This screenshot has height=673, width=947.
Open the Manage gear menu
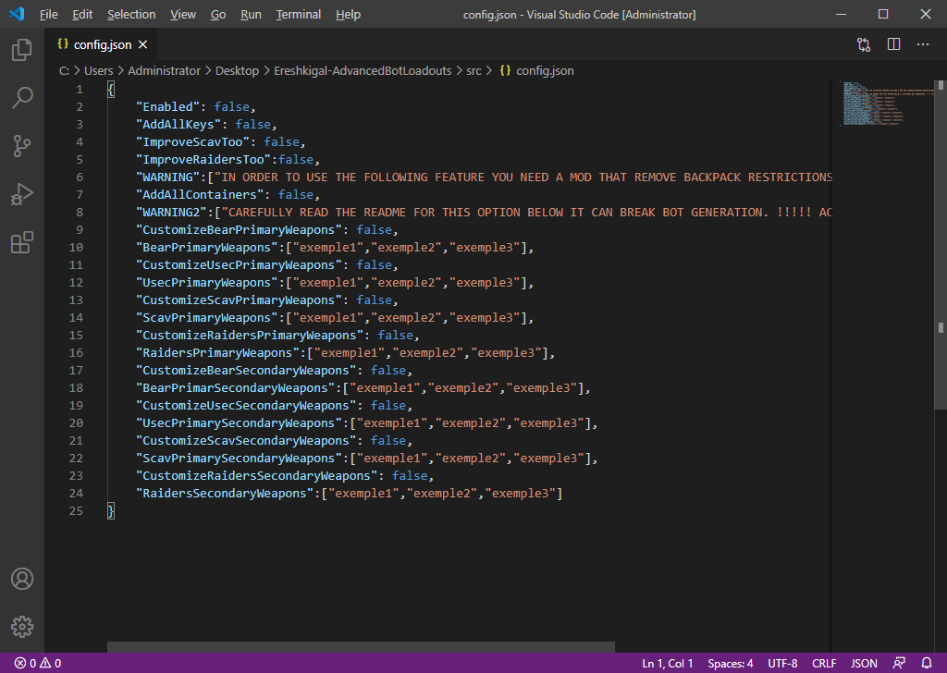pos(22,627)
